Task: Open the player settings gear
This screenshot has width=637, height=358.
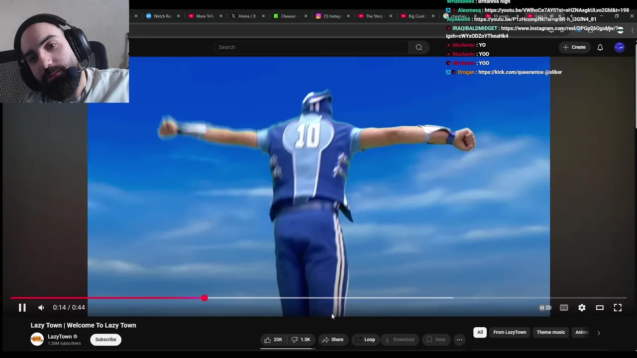Action: (x=582, y=308)
